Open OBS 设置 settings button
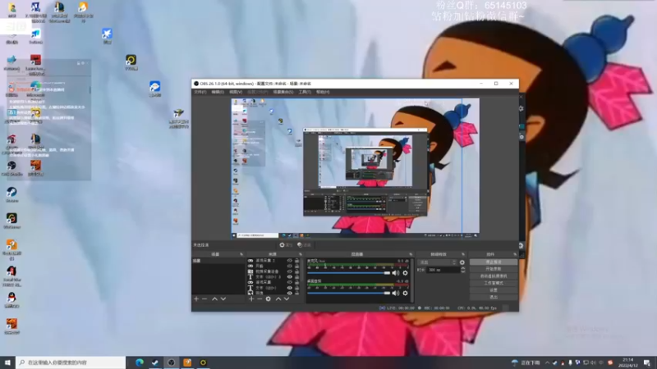The width and height of the screenshot is (657, 369). 494,290
